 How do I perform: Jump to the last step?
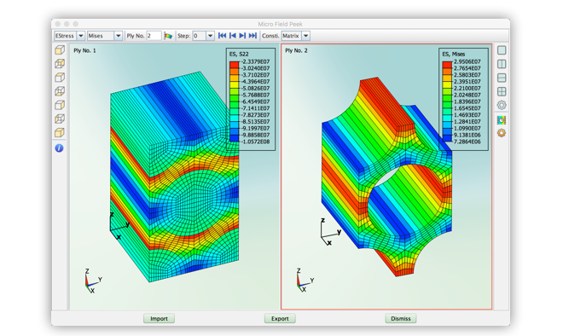252,36
